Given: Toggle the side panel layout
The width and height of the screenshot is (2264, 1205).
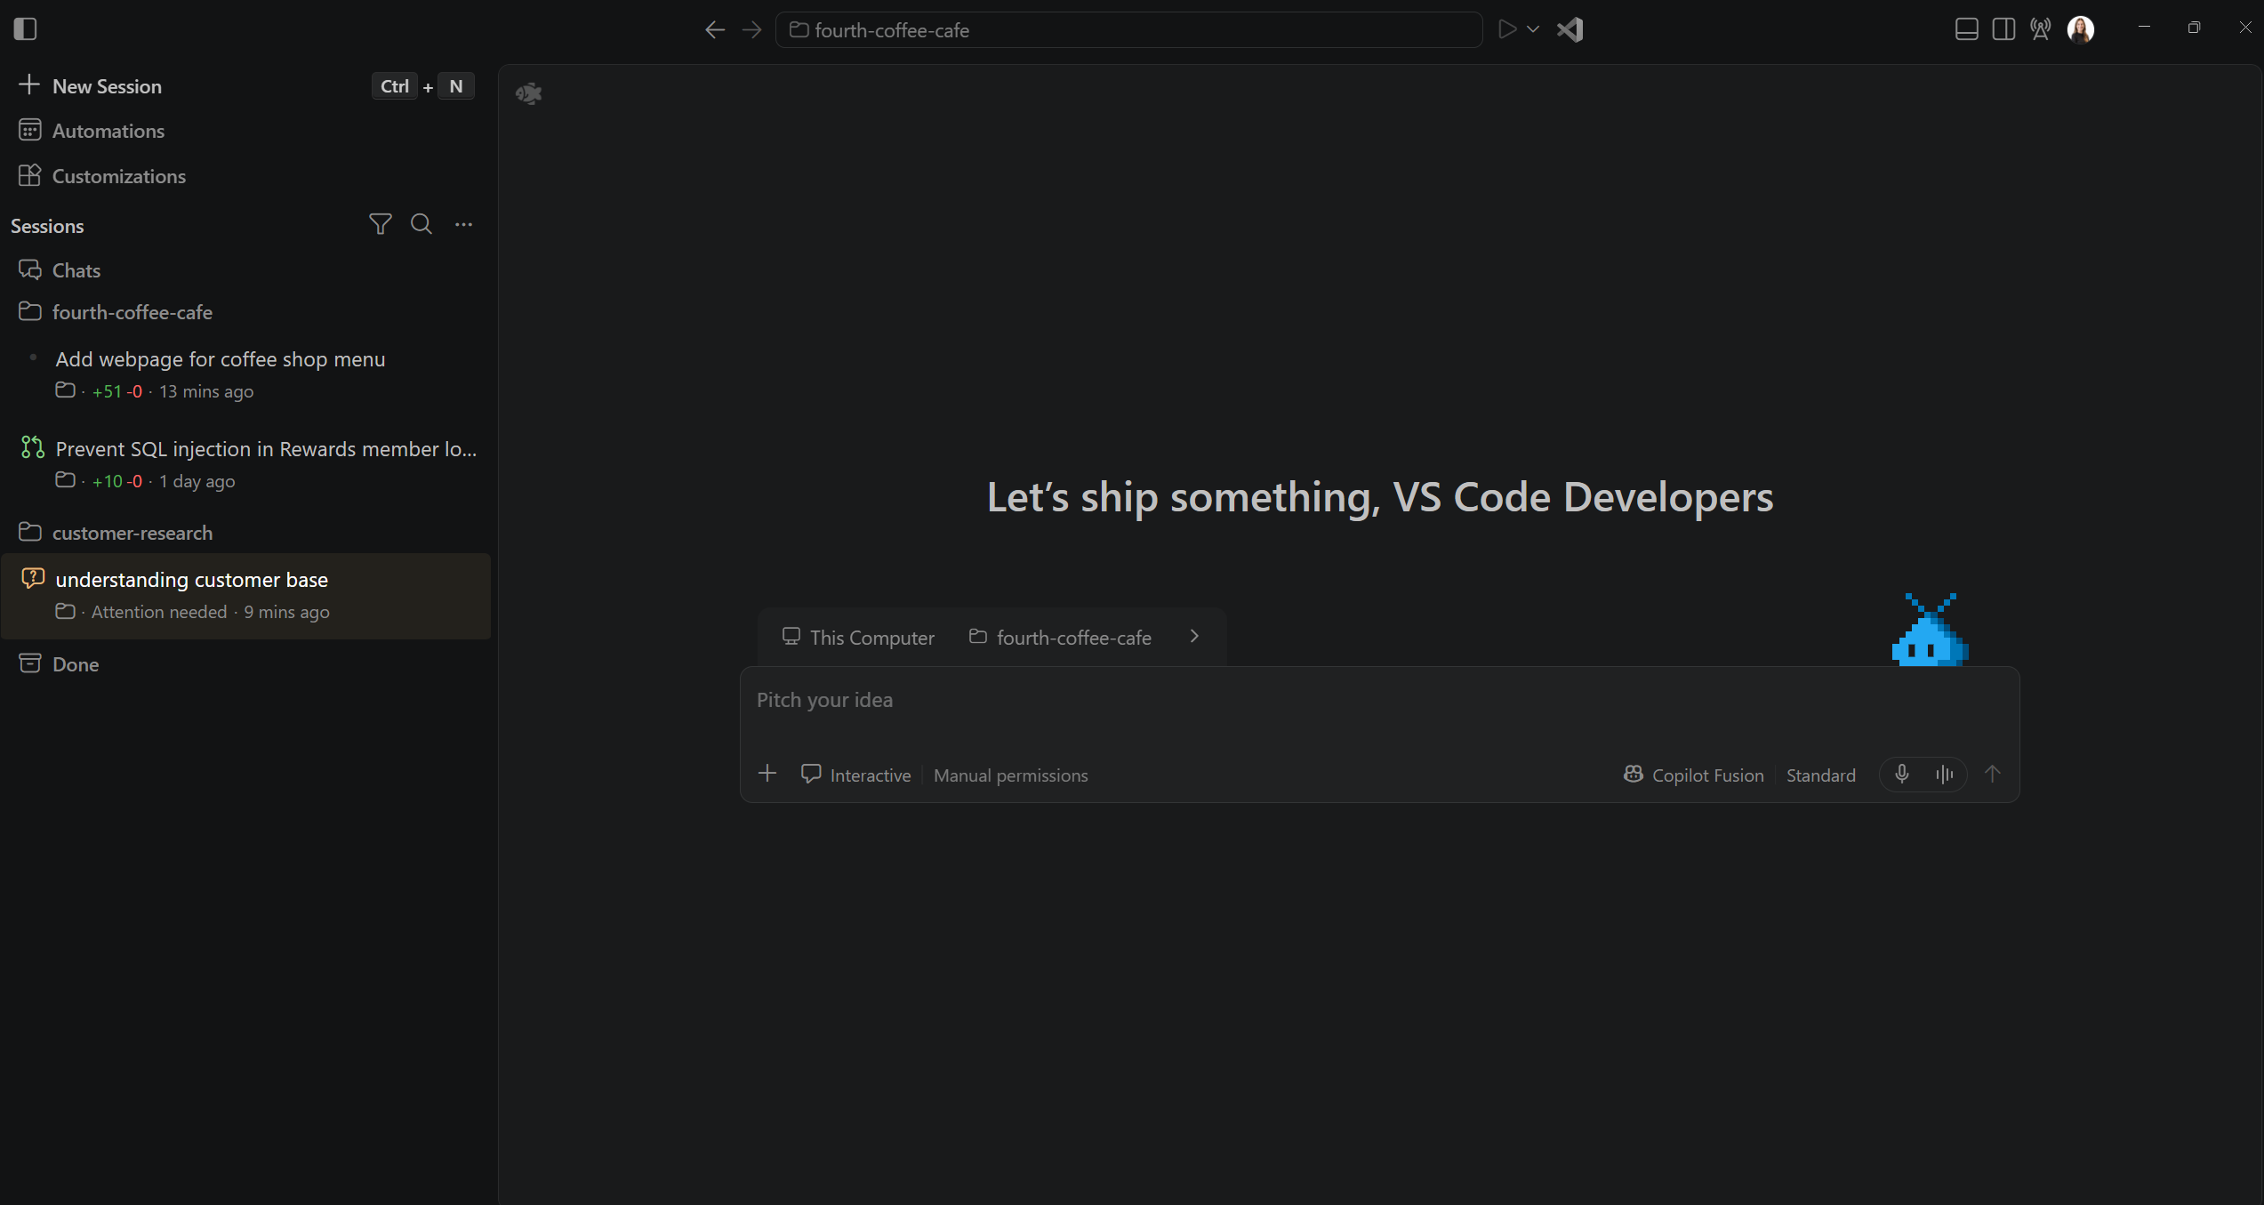Looking at the screenshot, I should pos(2004,29).
